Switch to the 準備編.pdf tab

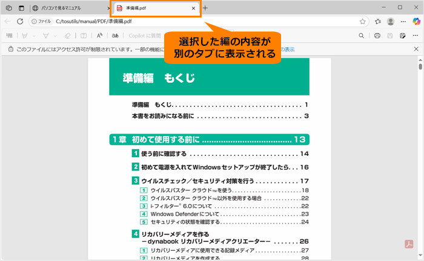tap(156, 8)
